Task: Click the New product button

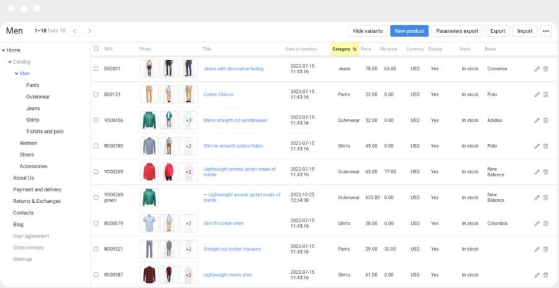Action: tap(409, 31)
